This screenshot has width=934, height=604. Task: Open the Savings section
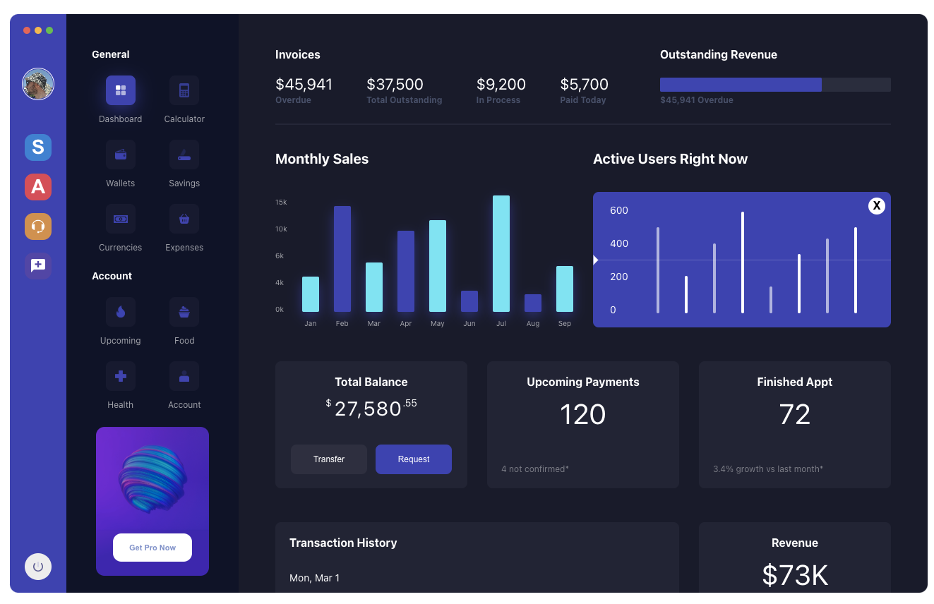pyautogui.click(x=184, y=154)
